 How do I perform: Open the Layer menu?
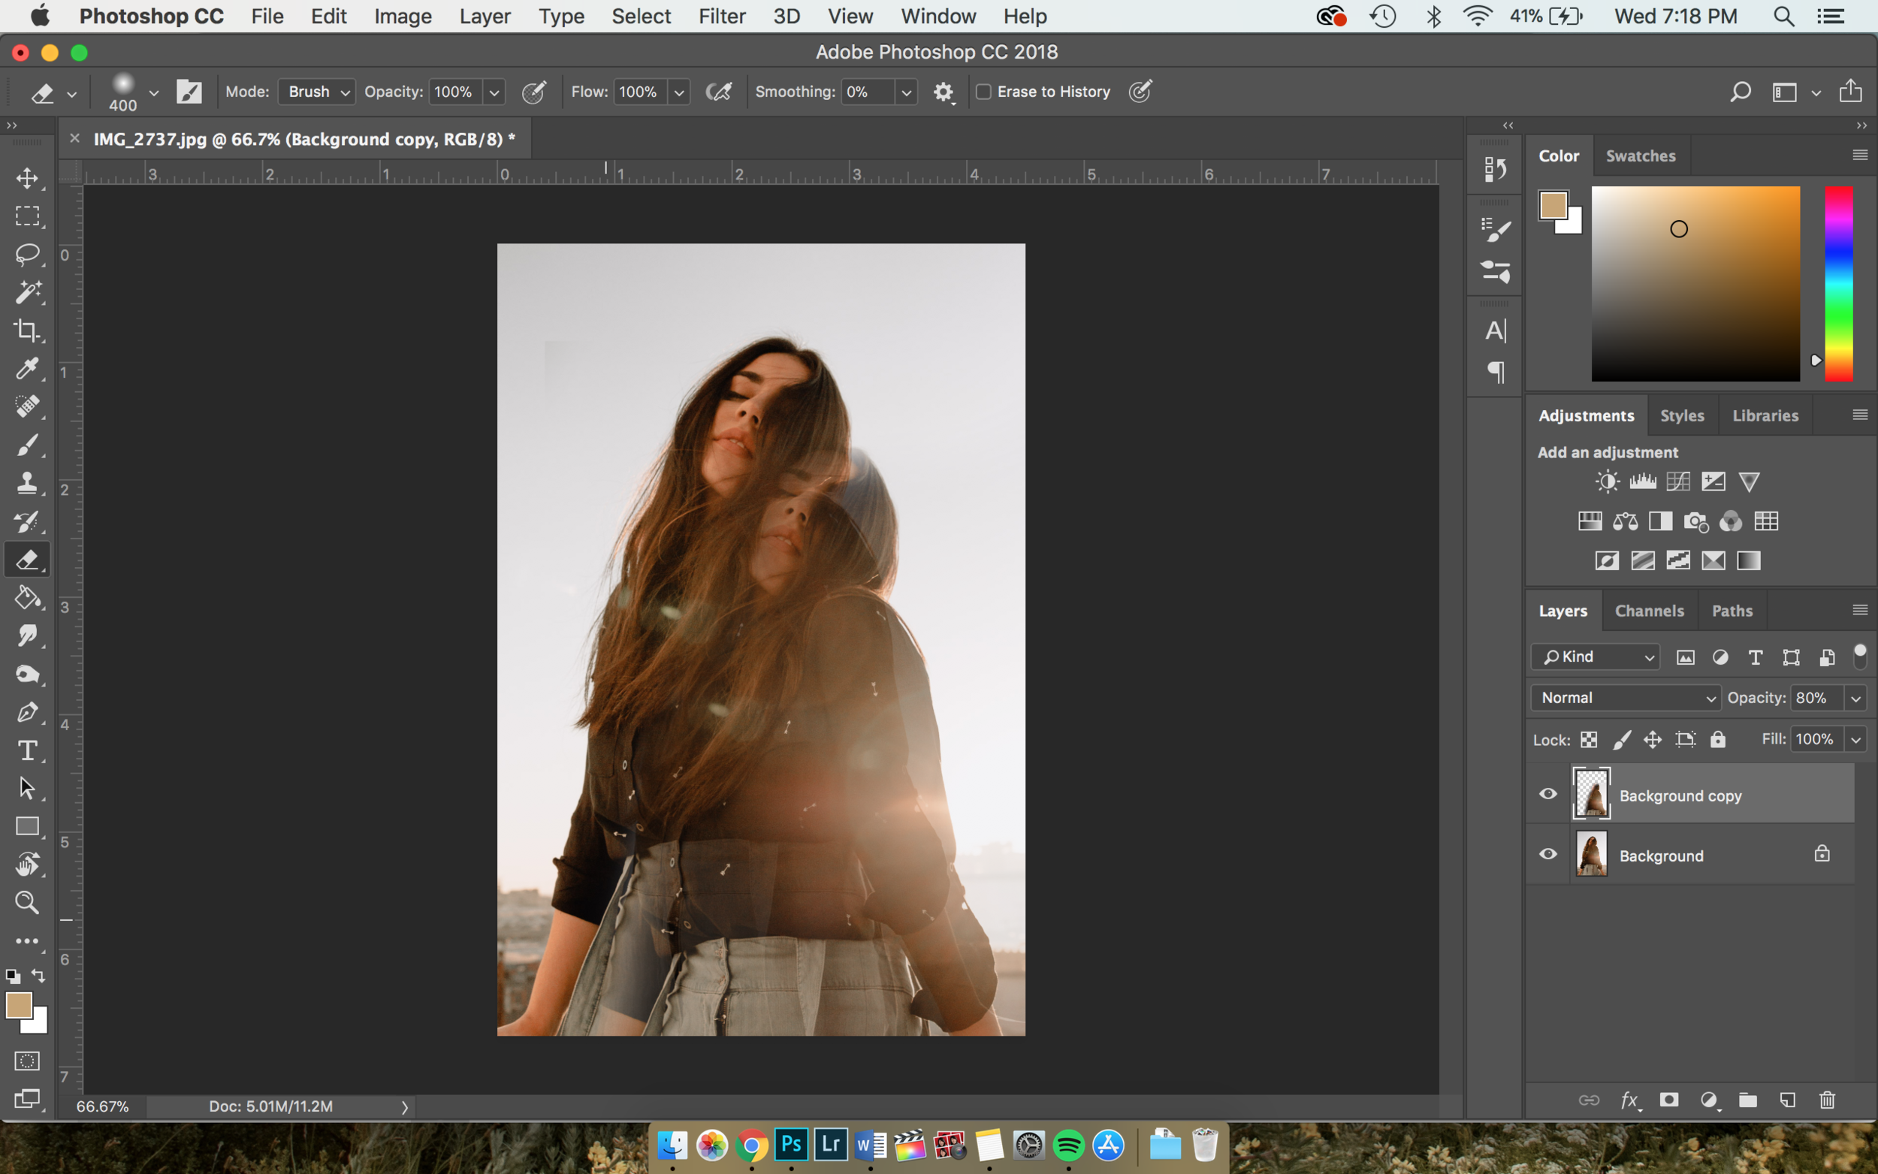click(485, 17)
